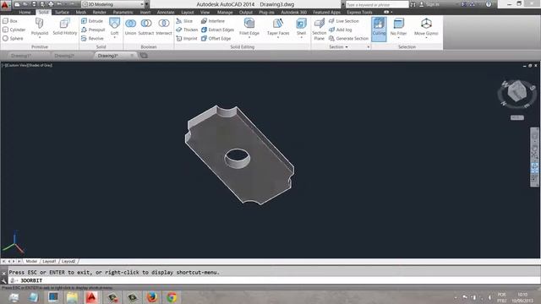
Task: Open Chrome from the taskbar
Action: pos(172,296)
